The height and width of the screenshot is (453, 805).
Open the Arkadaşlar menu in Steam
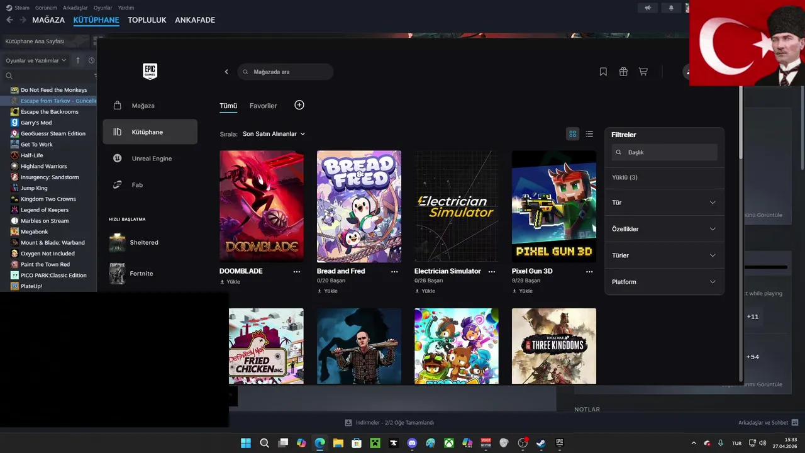(x=75, y=8)
